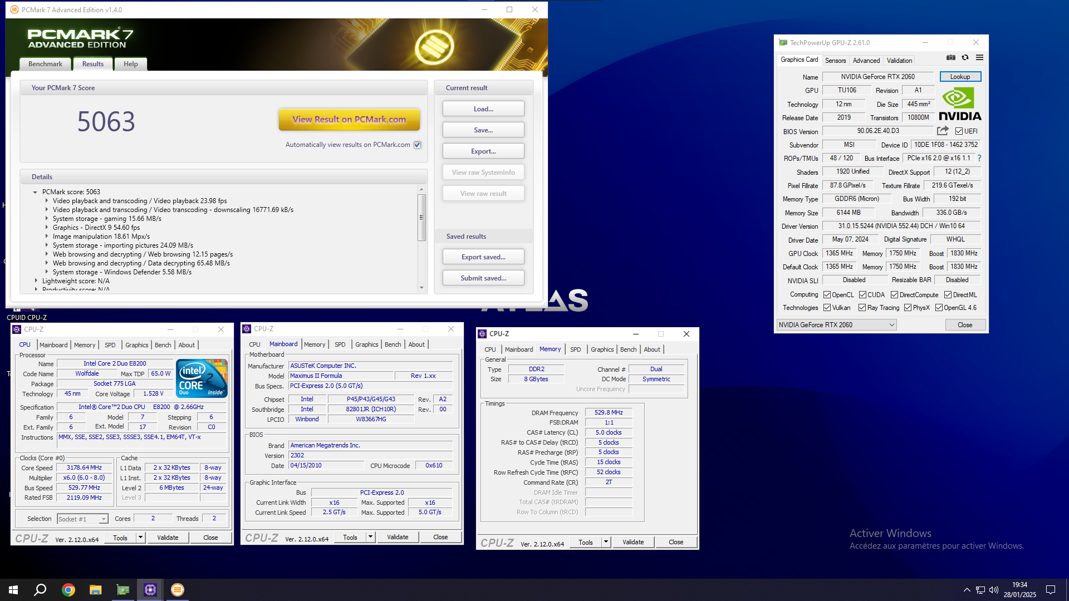Image resolution: width=1069 pixels, height=601 pixels.
Task: Open the Windows Start menu
Action: [13, 590]
